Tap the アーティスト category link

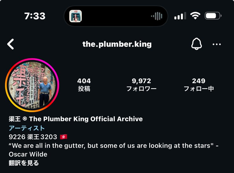coord(27,128)
